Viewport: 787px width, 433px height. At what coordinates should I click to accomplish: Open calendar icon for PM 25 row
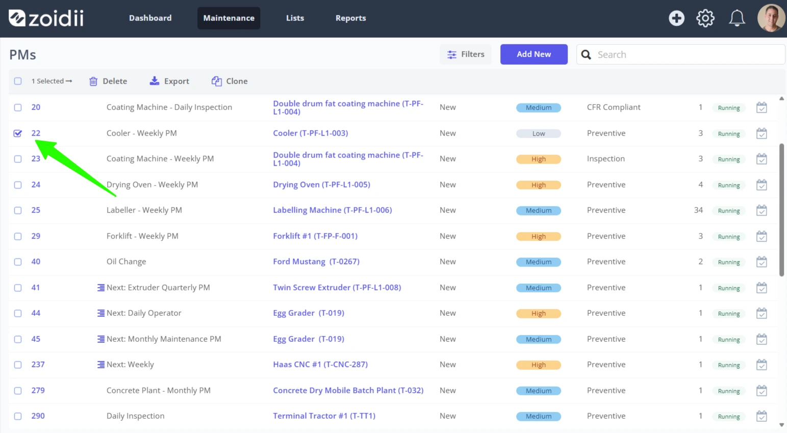coord(761,210)
